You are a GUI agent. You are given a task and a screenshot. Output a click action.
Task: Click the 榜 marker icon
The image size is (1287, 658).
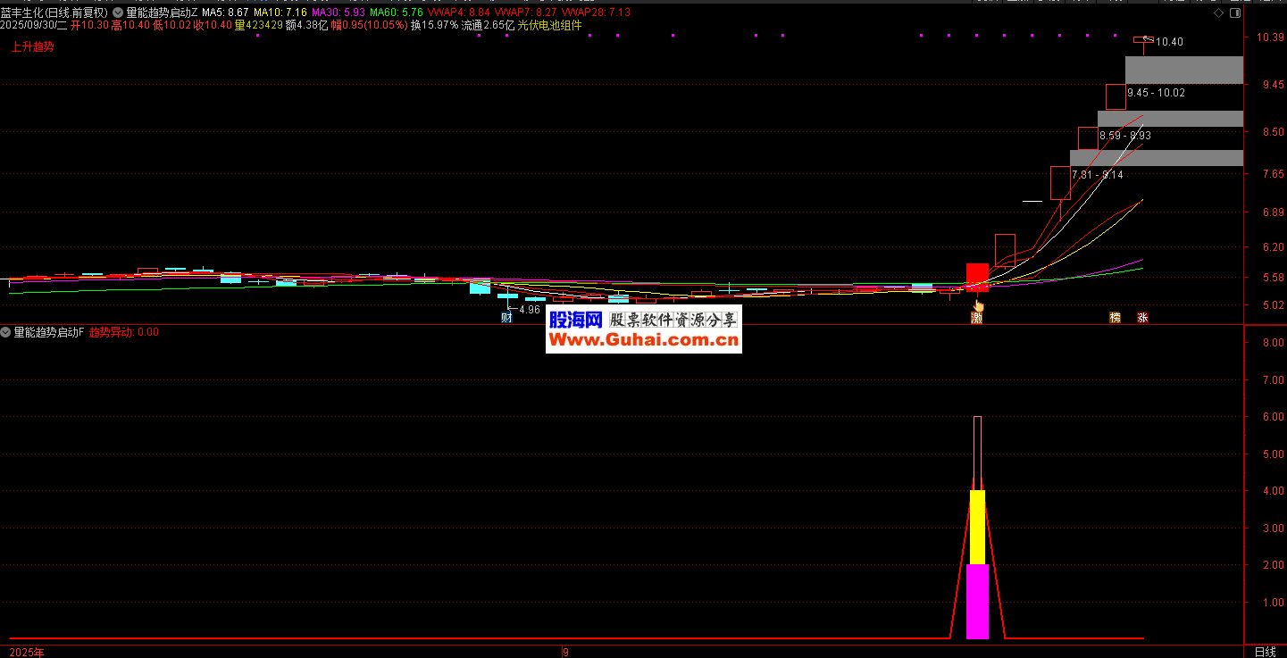[x=1115, y=318]
